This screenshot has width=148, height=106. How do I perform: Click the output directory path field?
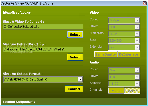(x=43, y=49)
